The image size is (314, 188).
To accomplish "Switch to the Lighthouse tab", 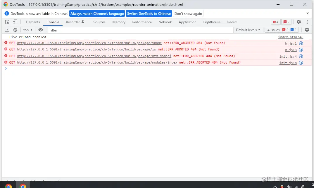I will [212, 22].
